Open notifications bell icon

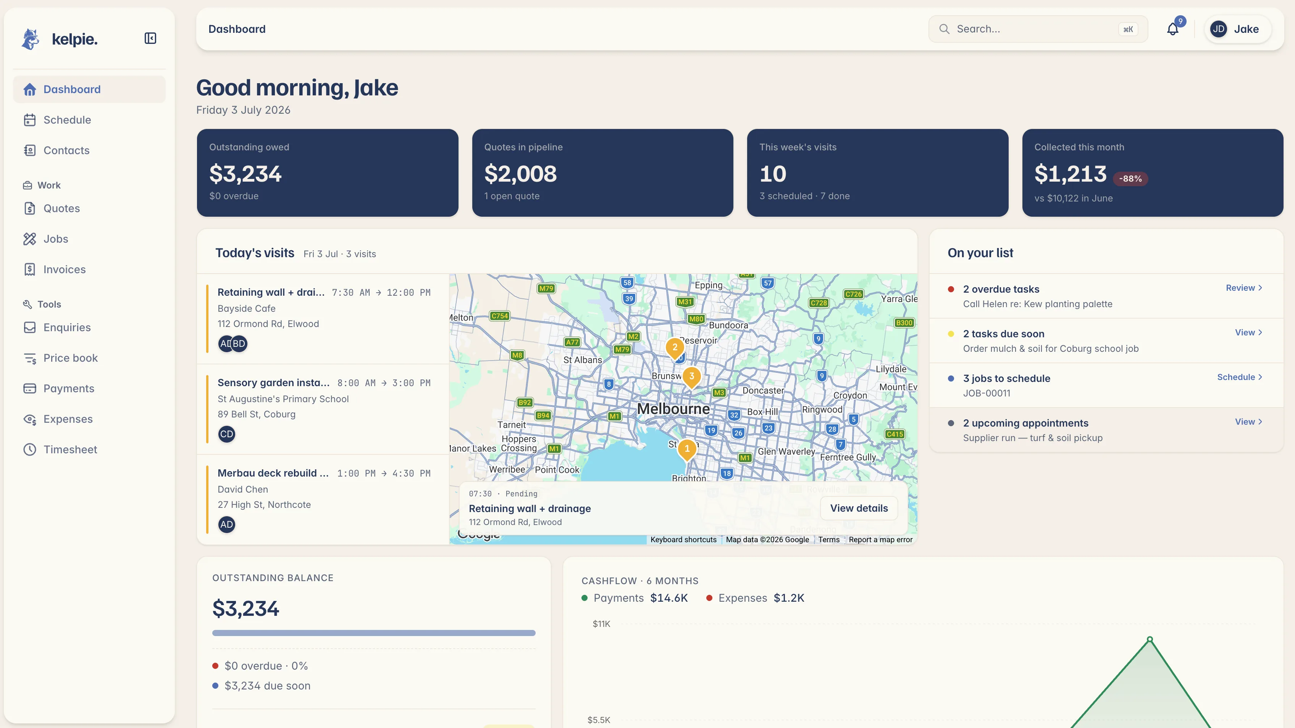coord(1172,29)
